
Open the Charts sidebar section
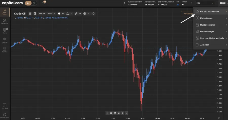[x=5, y=31]
